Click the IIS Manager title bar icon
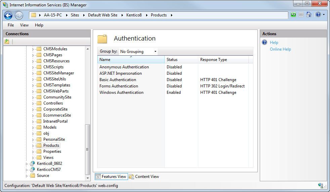This screenshot has height=192, width=330. click(5, 5)
